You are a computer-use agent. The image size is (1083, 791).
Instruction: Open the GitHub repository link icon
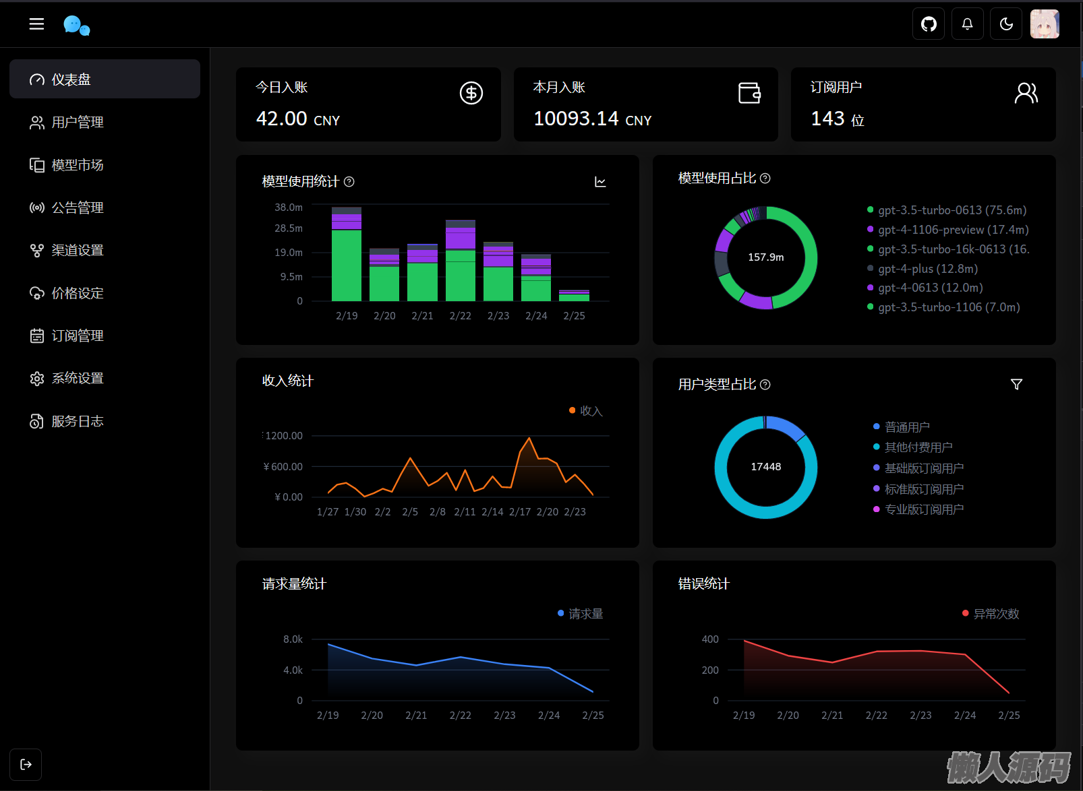tap(929, 24)
